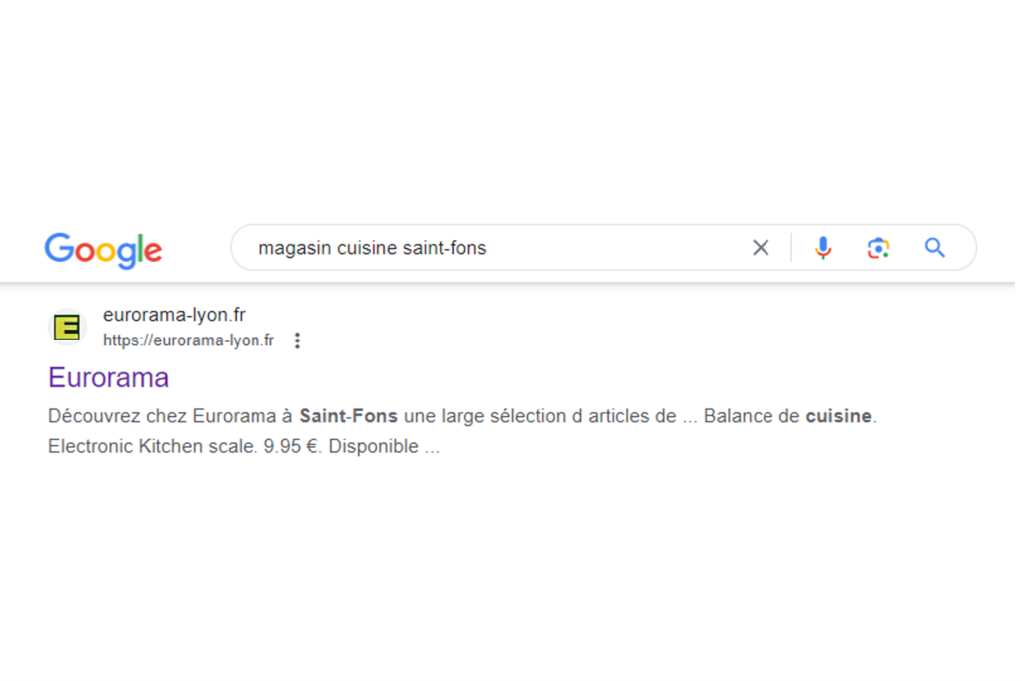1022x681 pixels.
Task: Open the three-dot menu beside the result URL
Action: click(297, 340)
